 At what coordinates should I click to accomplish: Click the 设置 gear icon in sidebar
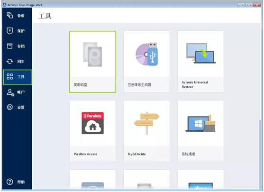point(10,107)
